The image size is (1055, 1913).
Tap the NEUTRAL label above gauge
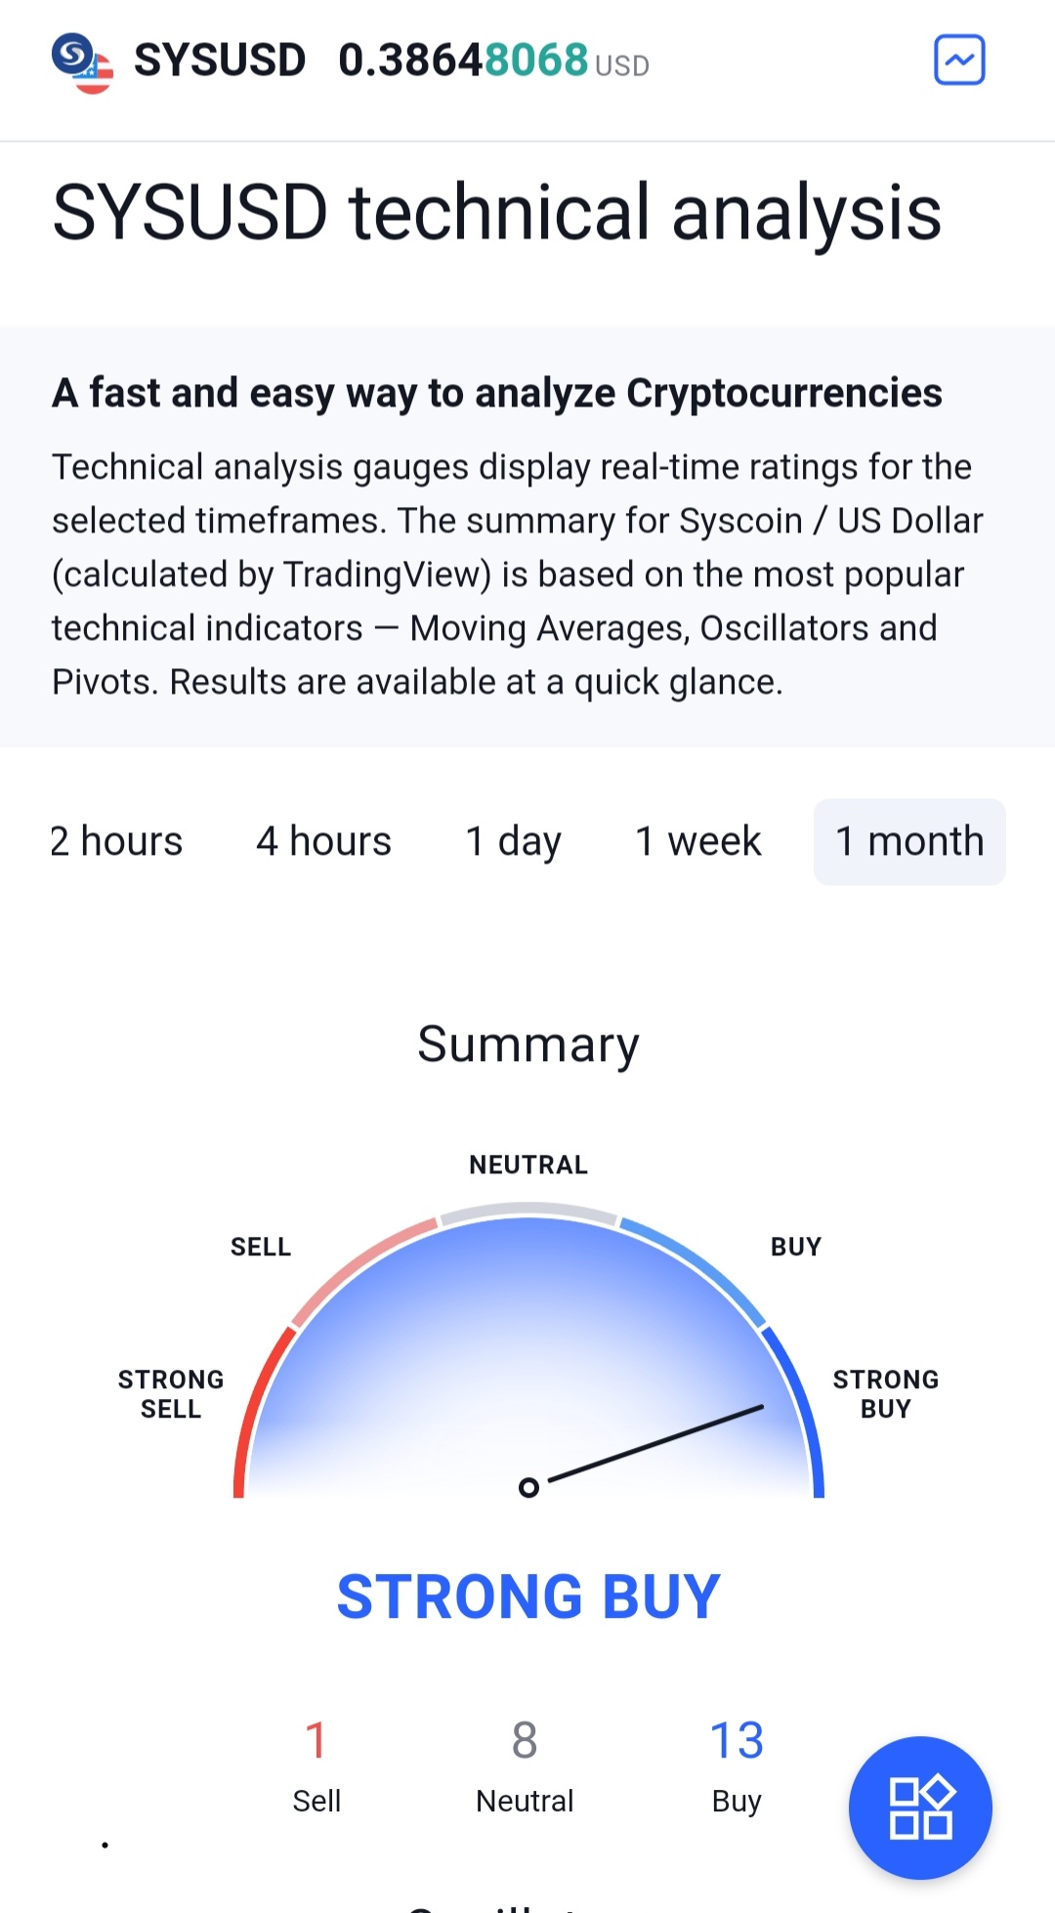click(x=528, y=1165)
